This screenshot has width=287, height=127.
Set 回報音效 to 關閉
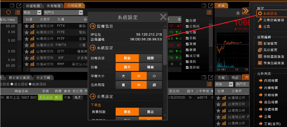coord(150,58)
